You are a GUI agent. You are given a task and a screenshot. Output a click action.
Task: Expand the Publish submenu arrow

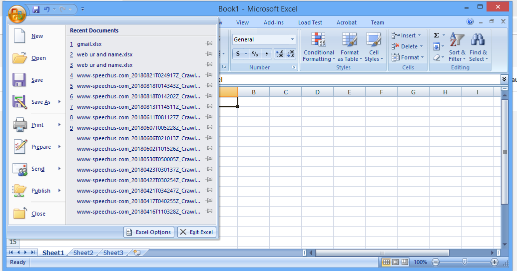[x=59, y=190]
